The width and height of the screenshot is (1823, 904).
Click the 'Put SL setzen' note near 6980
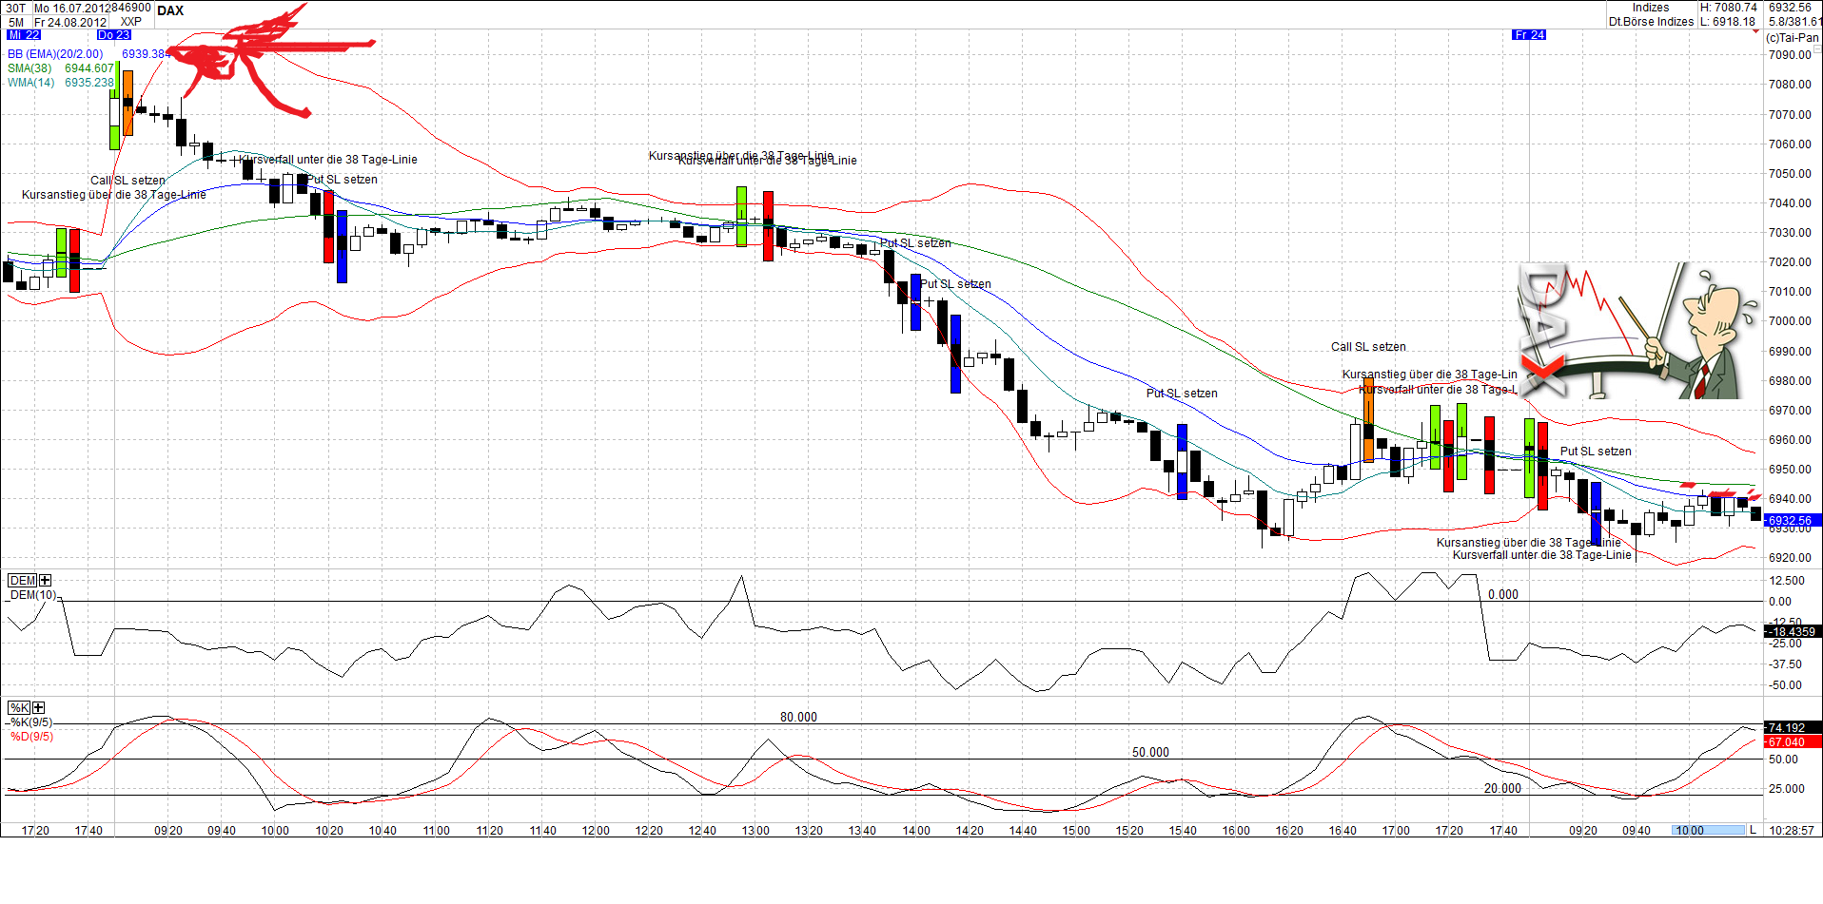pos(1182,394)
